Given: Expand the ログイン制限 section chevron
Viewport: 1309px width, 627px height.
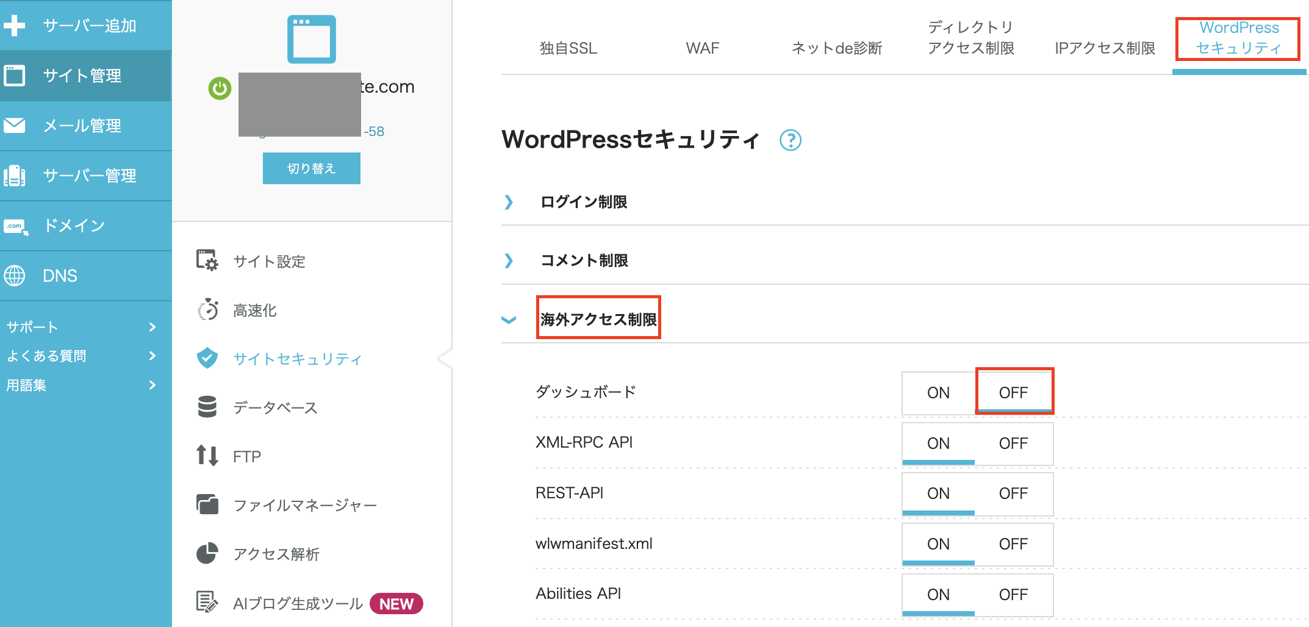Looking at the screenshot, I should click(509, 202).
